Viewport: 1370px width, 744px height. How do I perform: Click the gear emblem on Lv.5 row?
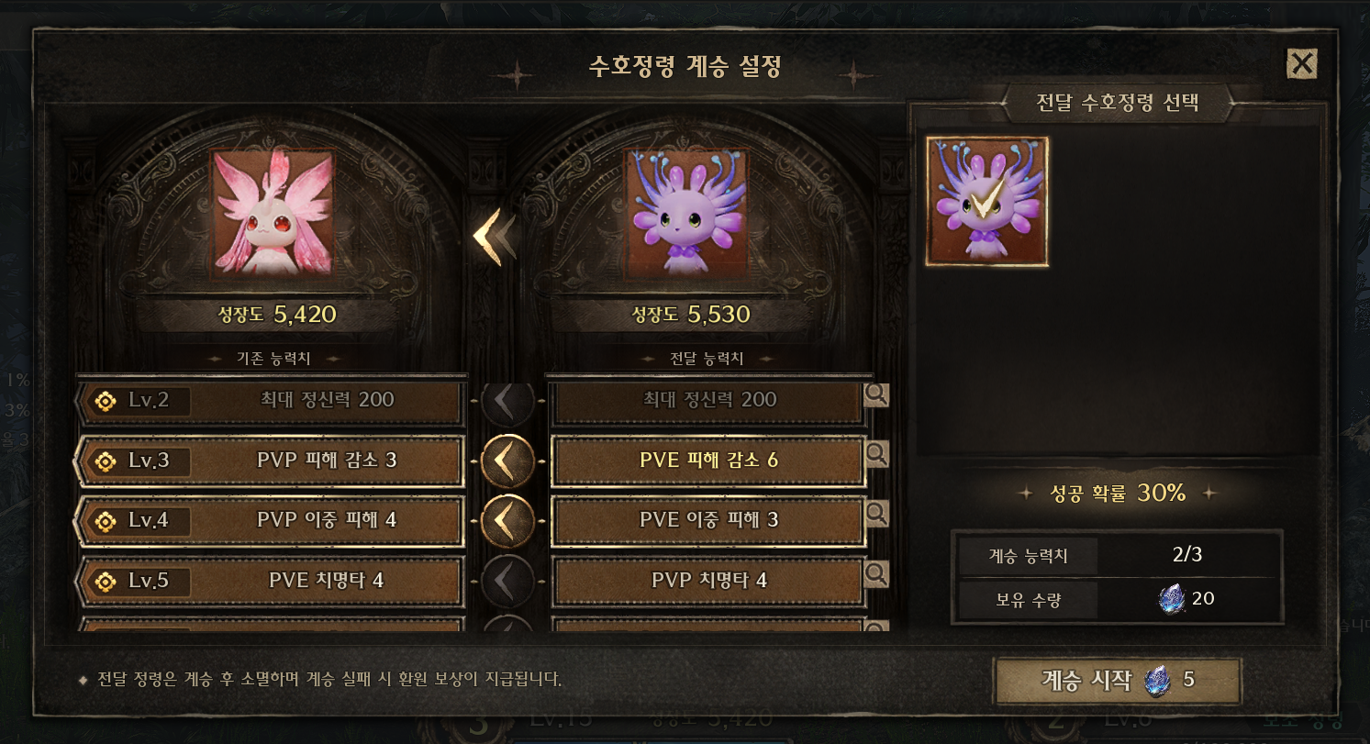tap(106, 581)
